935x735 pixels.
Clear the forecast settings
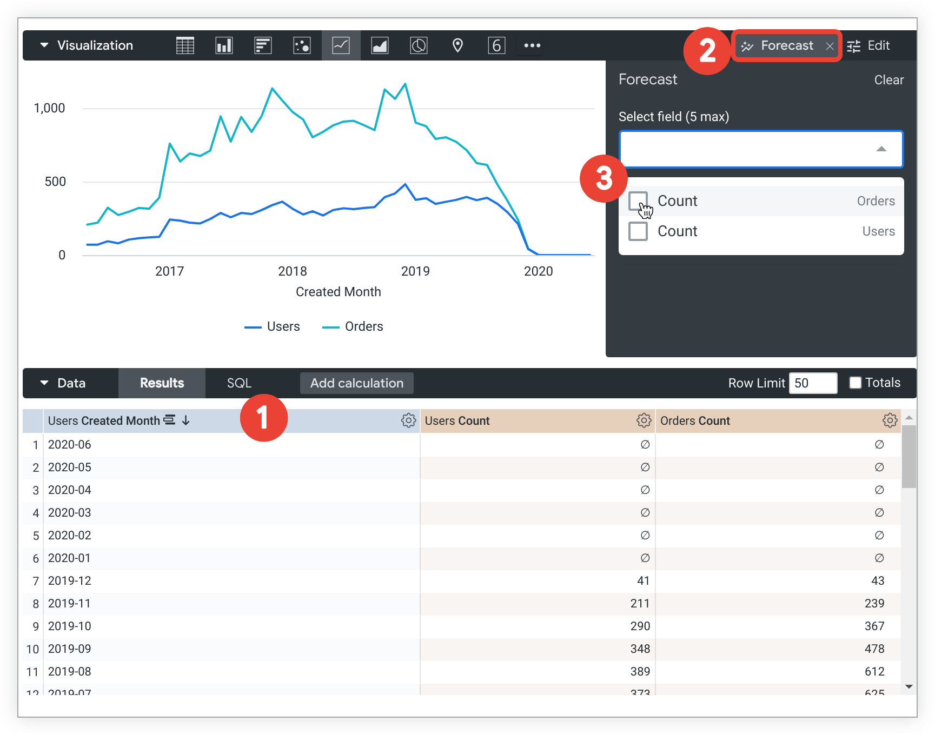click(888, 80)
